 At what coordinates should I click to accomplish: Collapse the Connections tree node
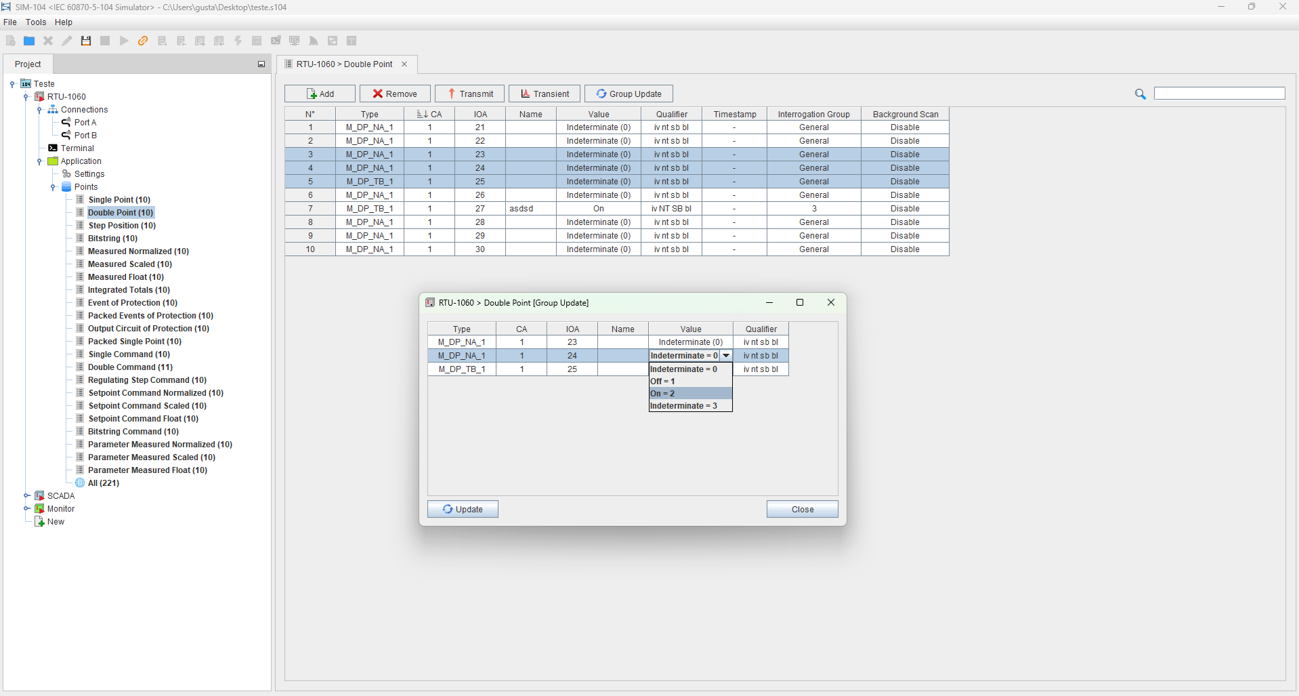pos(39,110)
